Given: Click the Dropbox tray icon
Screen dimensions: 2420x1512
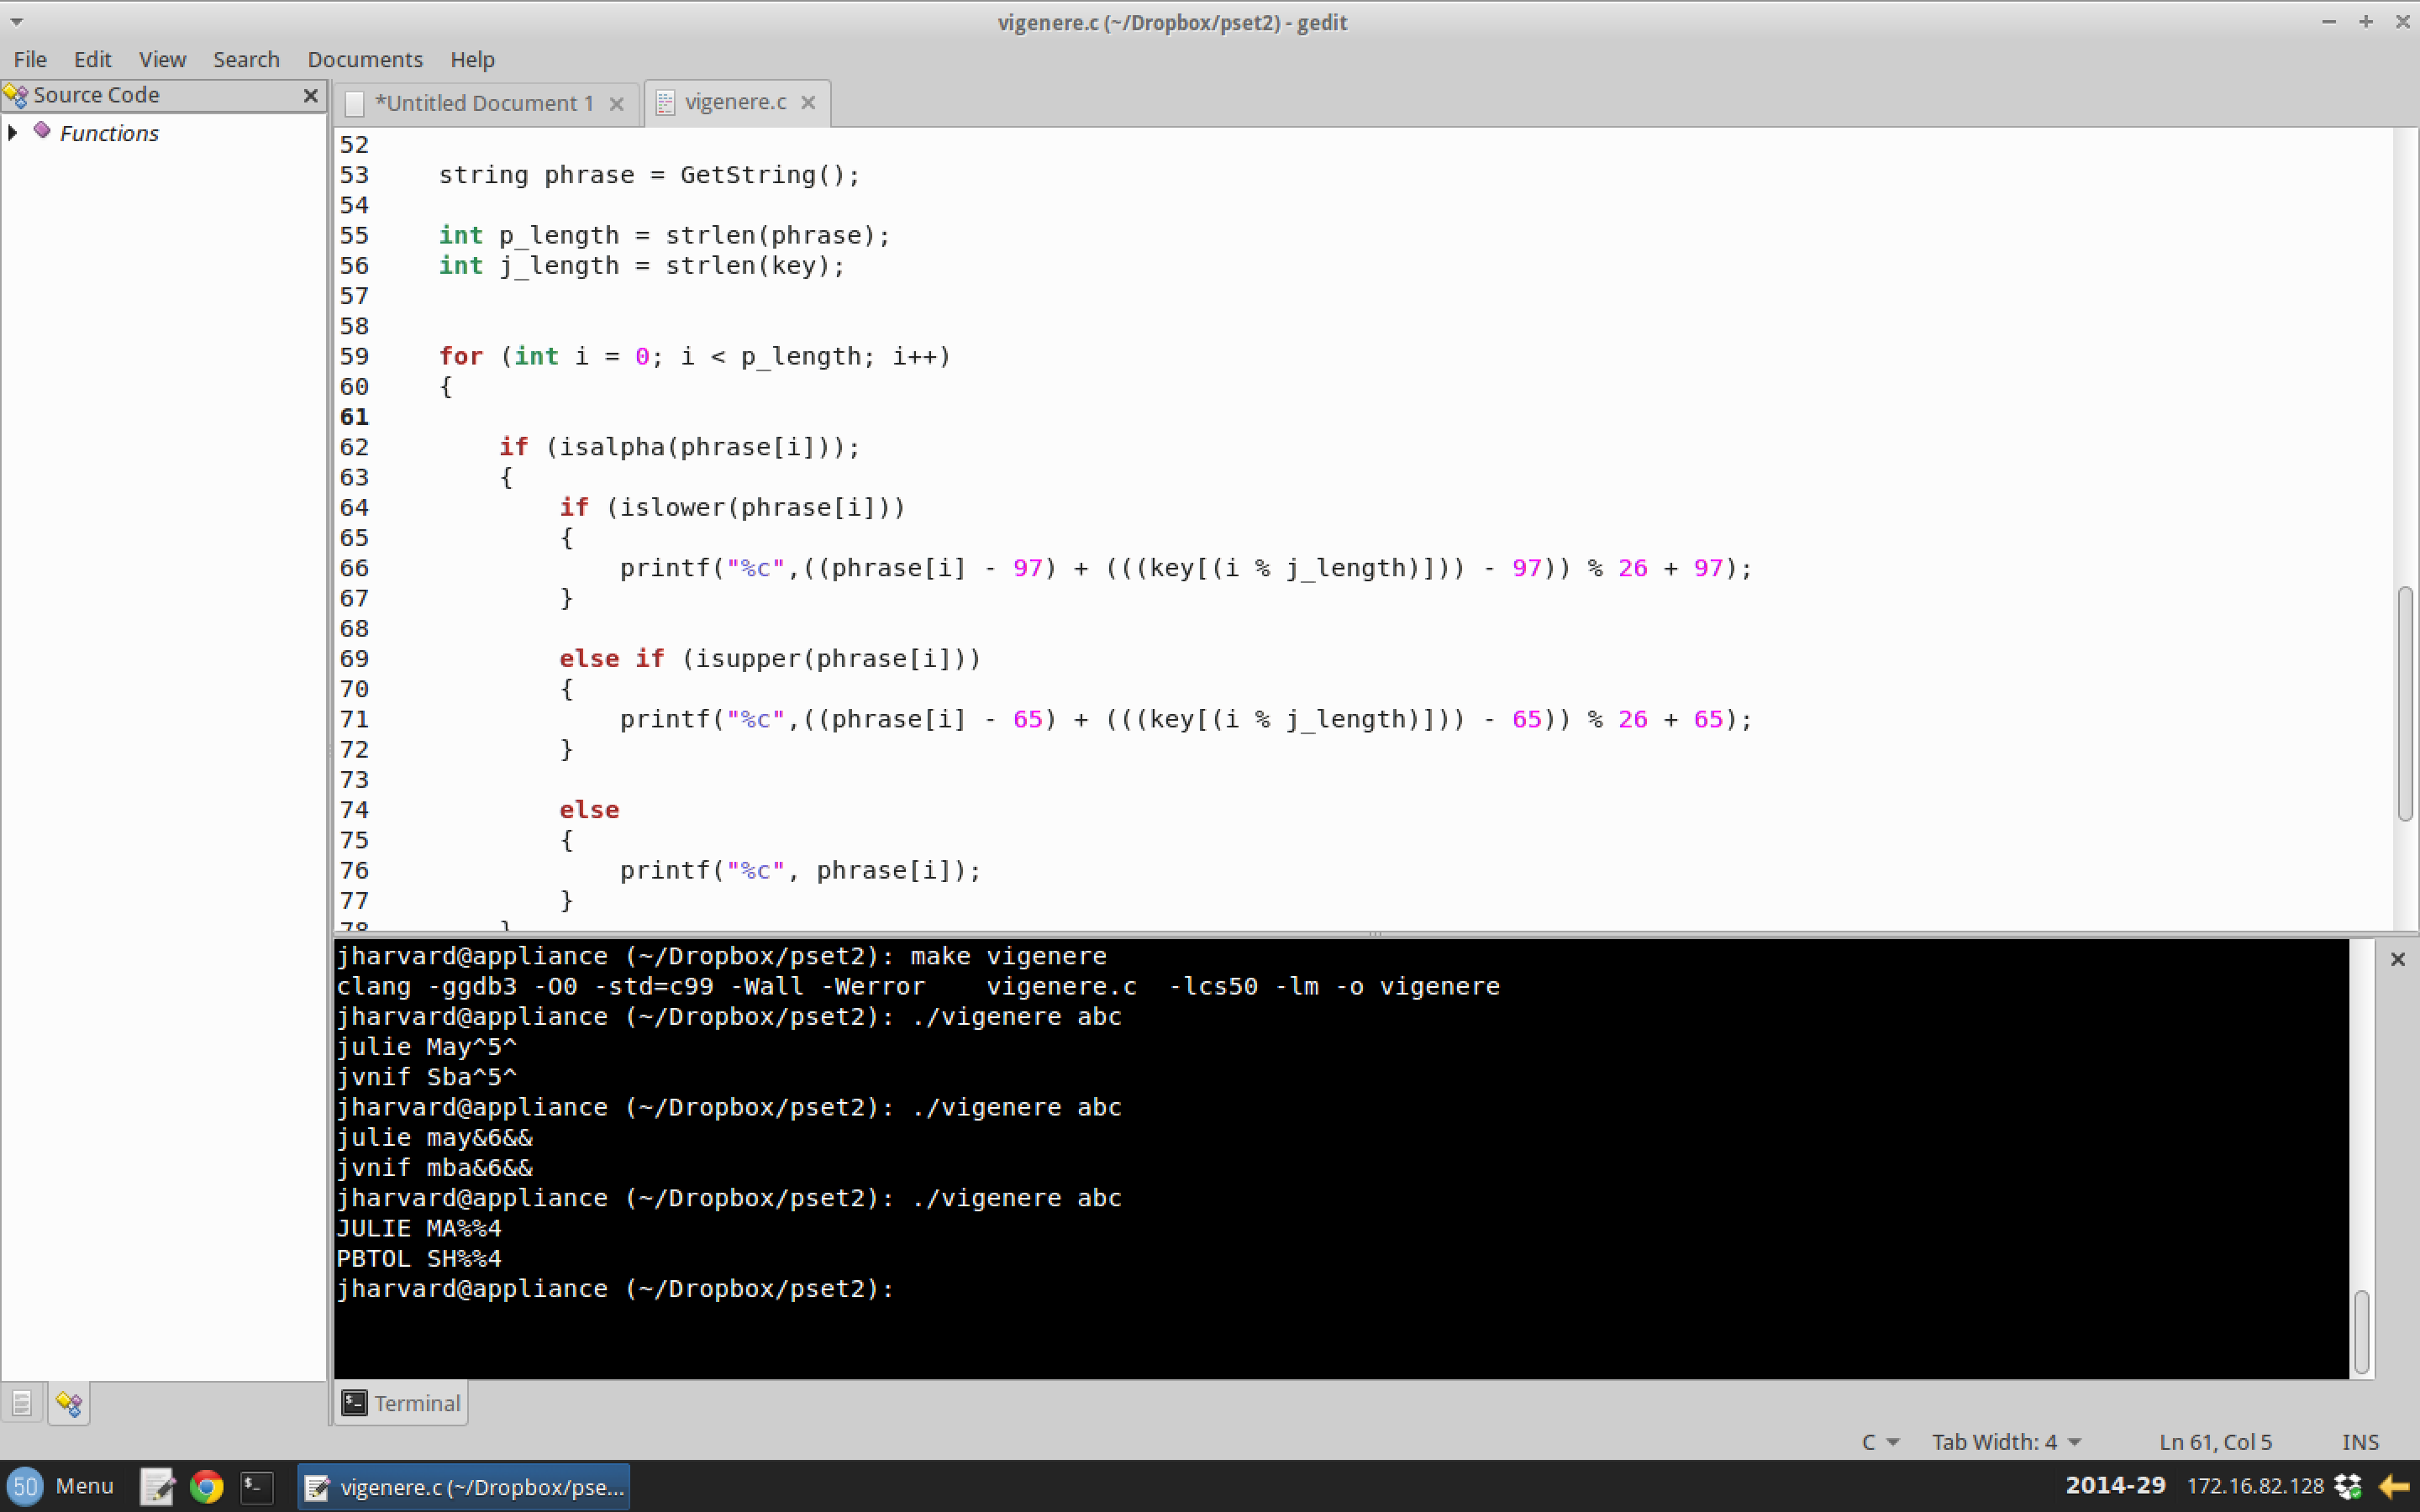Looking at the screenshot, I should pyautogui.click(x=2348, y=1486).
